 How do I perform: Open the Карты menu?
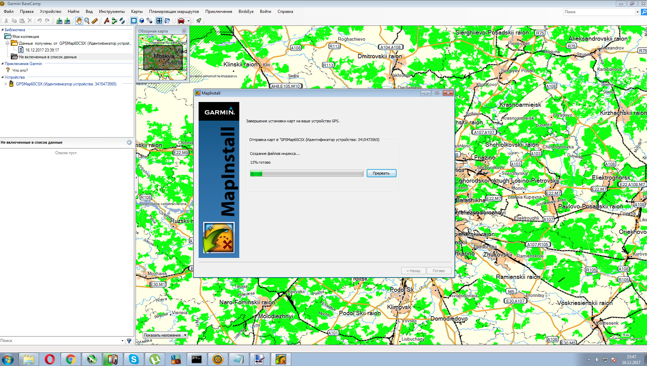[137, 12]
